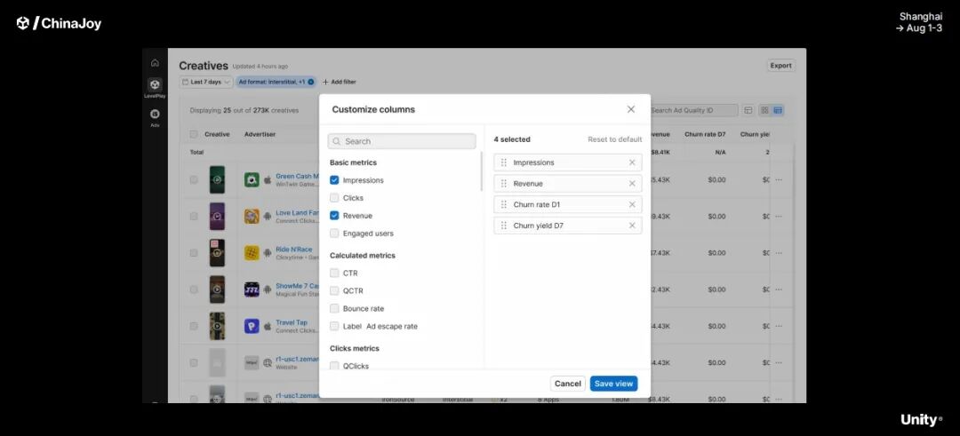Open the more options for ShowMe 7 row
Screen dimensions: 960x436
(x=779, y=289)
